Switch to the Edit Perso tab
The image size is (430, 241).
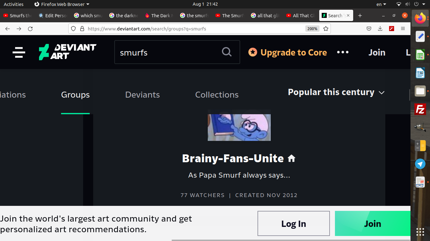53,15
